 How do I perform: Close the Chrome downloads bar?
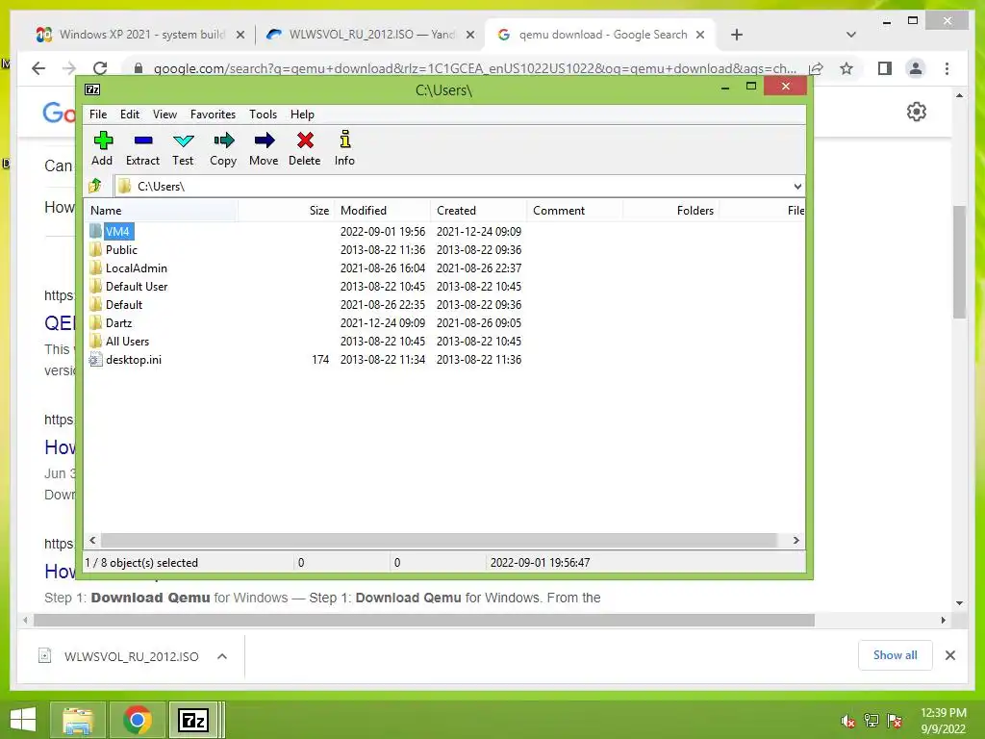click(949, 655)
